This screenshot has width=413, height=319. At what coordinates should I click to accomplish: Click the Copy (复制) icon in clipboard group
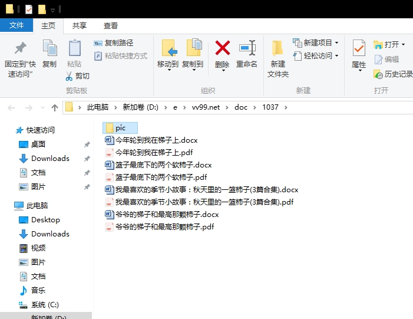49,48
